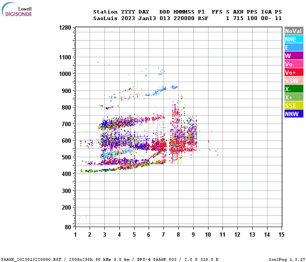306x262 pixels.
Task: Select the light green X+ legend swatch
Action: tap(294, 97)
